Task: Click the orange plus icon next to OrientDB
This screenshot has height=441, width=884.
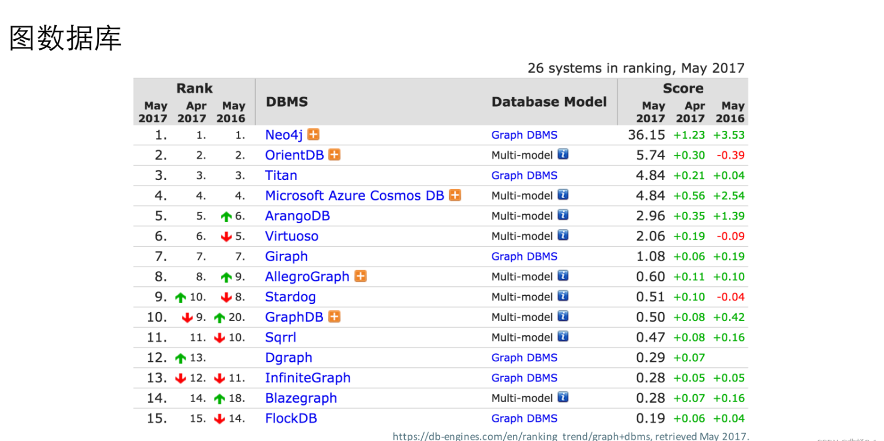Action: click(x=335, y=155)
